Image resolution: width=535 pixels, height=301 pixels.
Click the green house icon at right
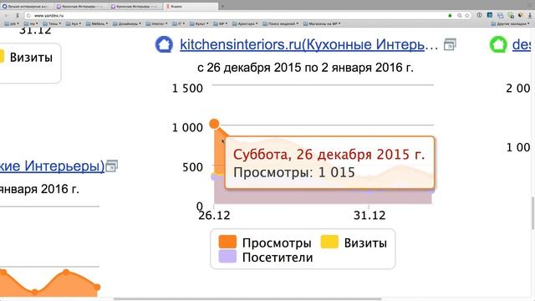pos(498,44)
